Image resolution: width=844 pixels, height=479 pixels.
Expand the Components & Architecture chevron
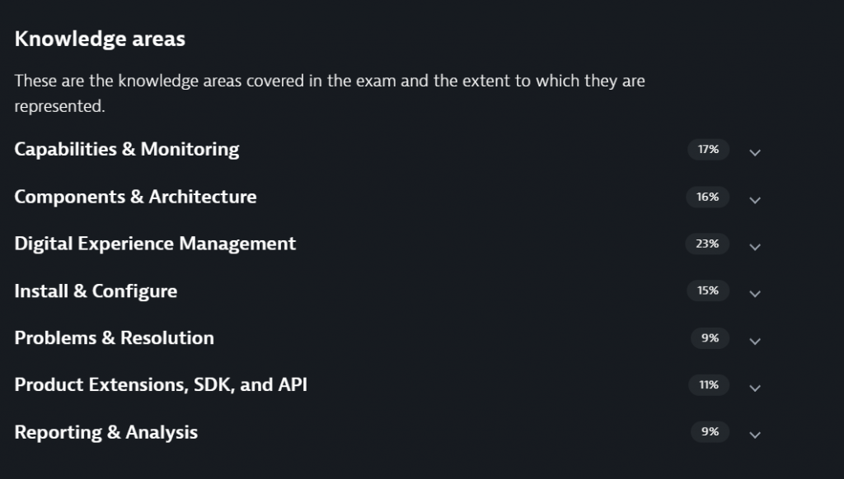point(754,200)
